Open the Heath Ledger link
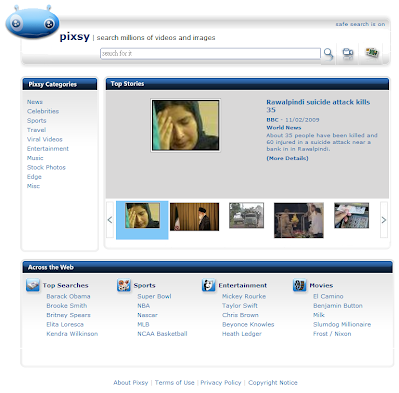This screenshot has width=399, height=393. 242,334
